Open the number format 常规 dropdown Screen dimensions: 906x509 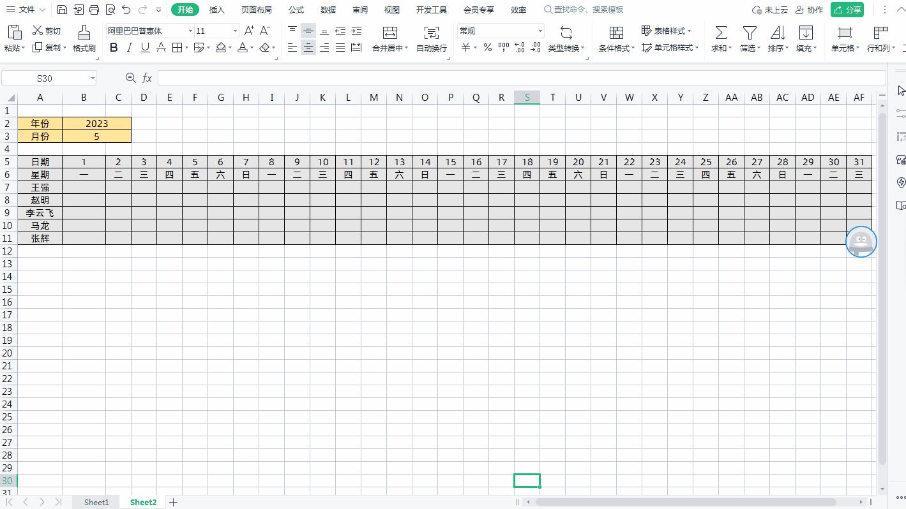tap(540, 31)
